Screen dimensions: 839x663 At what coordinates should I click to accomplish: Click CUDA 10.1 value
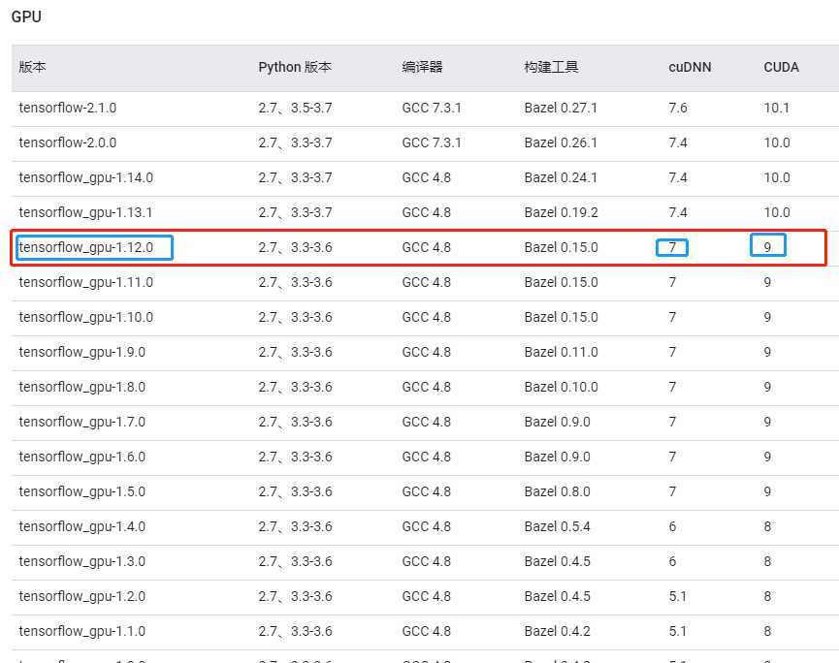[x=776, y=108]
